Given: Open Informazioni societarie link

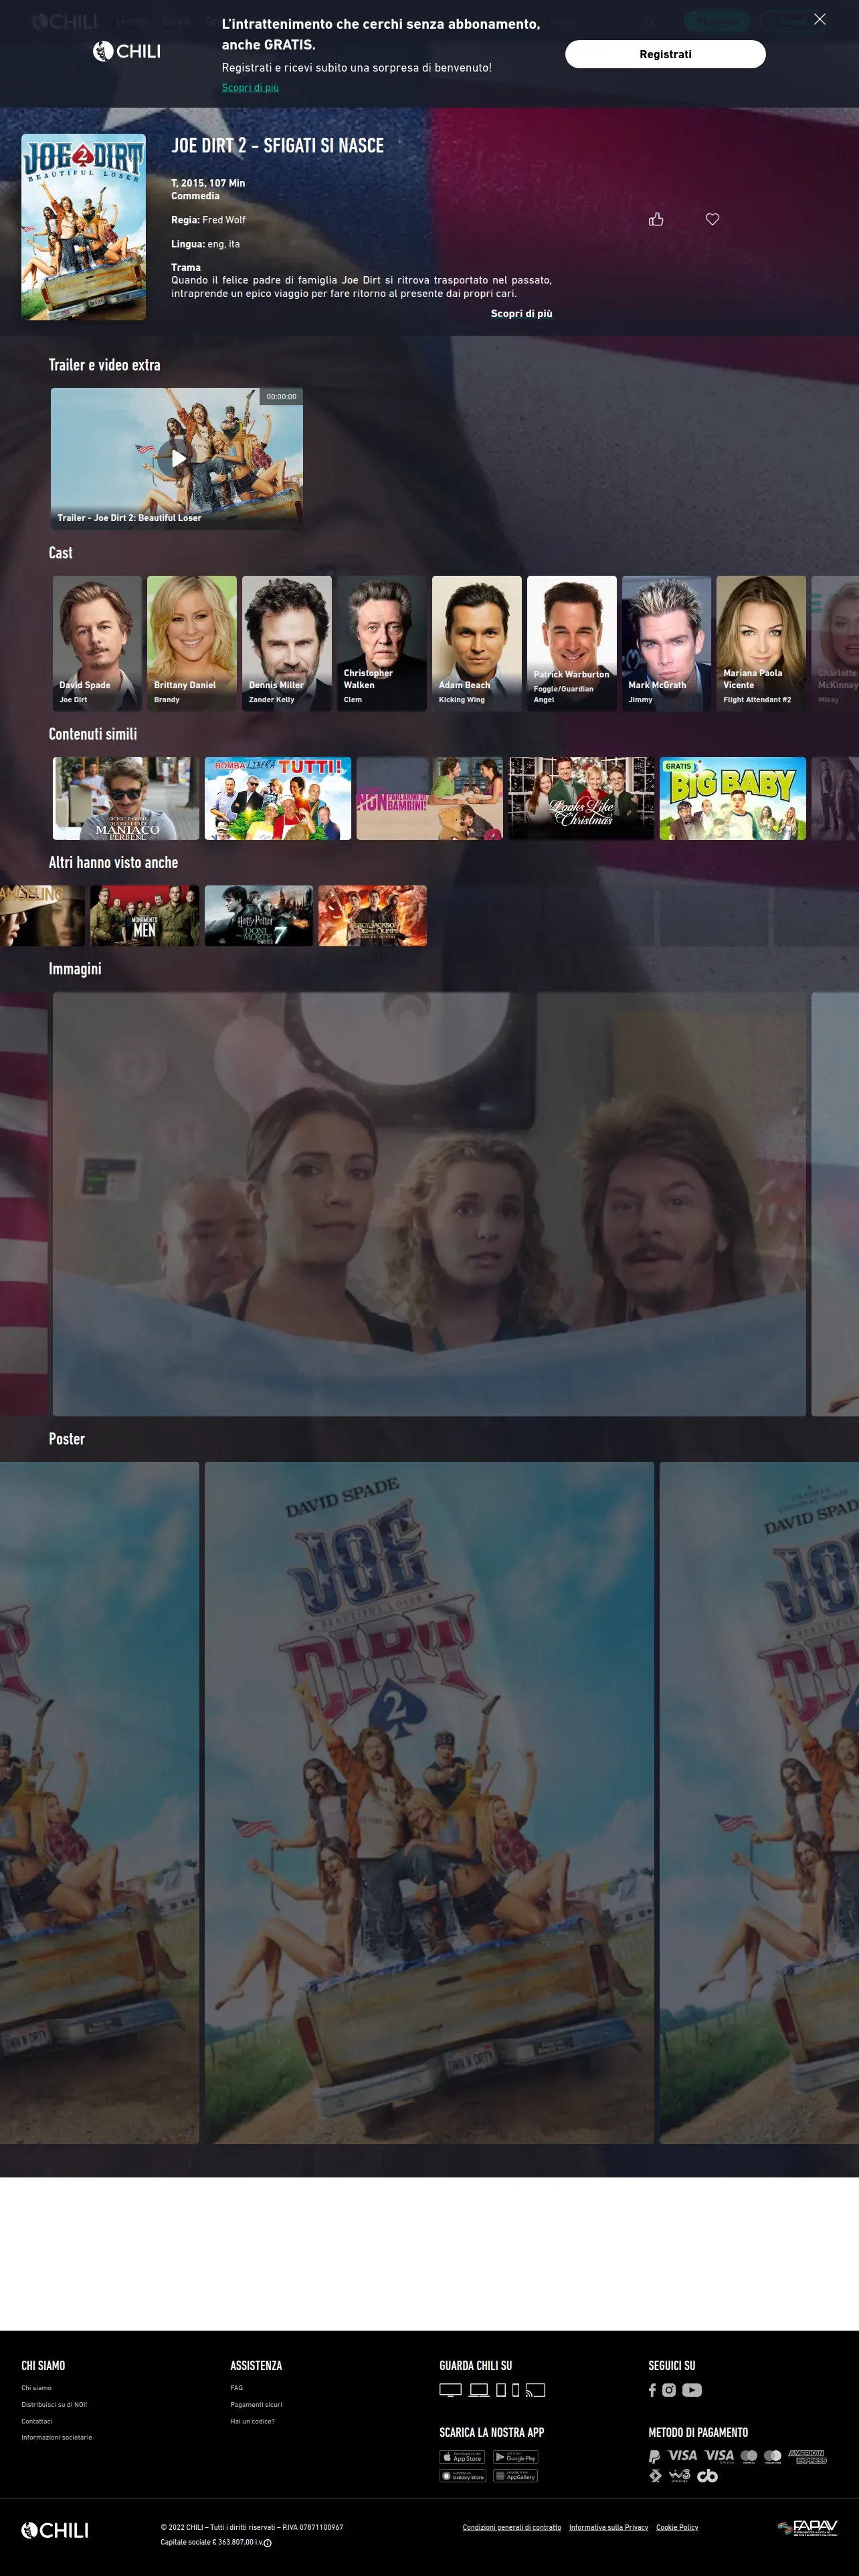Looking at the screenshot, I should 57,2437.
